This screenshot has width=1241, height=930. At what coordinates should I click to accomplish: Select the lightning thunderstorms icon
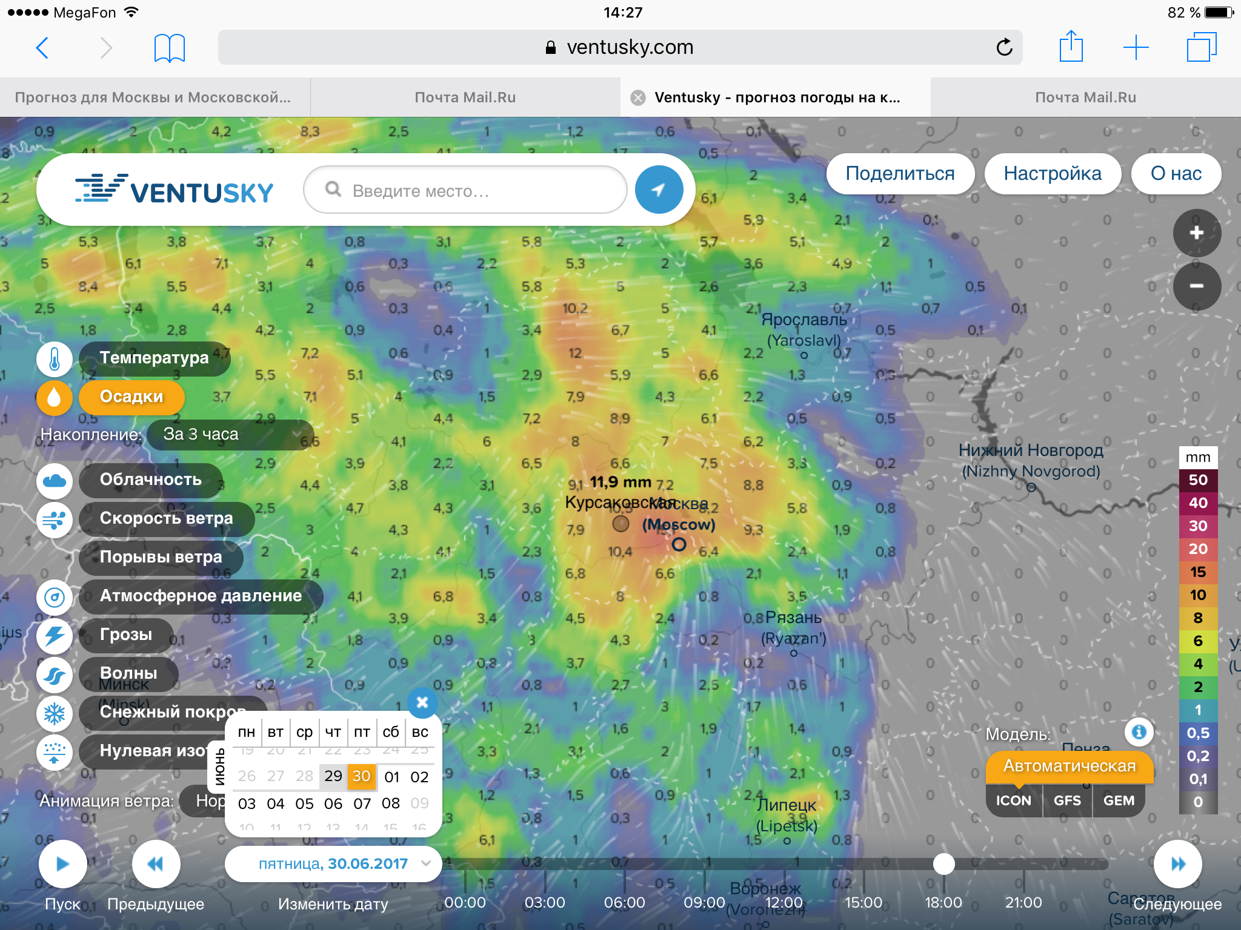[54, 635]
